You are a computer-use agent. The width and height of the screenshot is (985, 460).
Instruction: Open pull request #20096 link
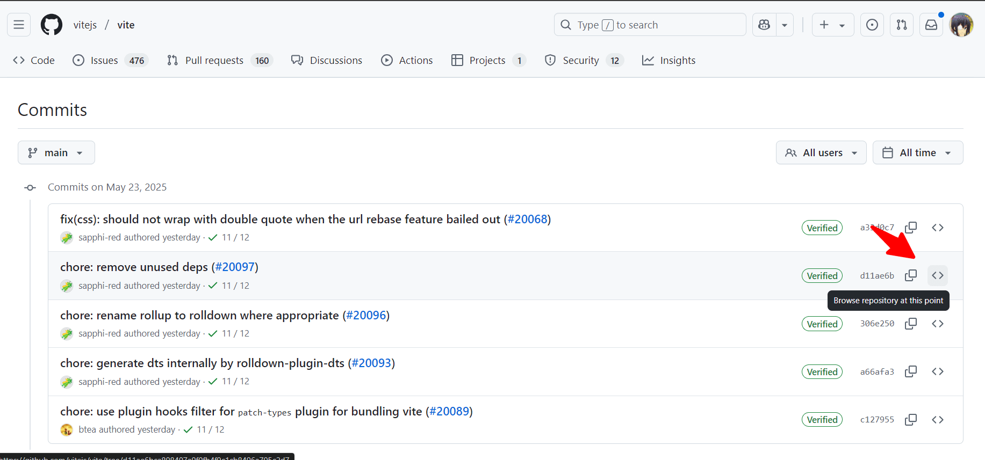click(366, 315)
